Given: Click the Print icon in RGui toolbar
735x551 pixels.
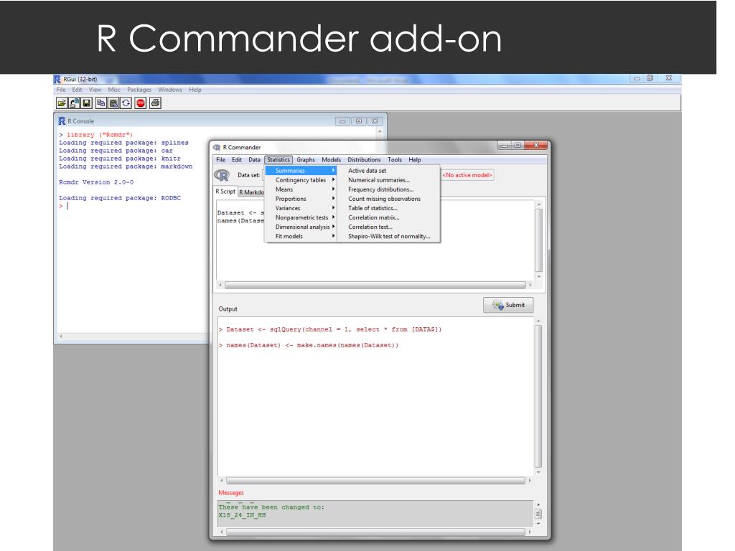Looking at the screenshot, I should pyautogui.click(x=155, y=103).
